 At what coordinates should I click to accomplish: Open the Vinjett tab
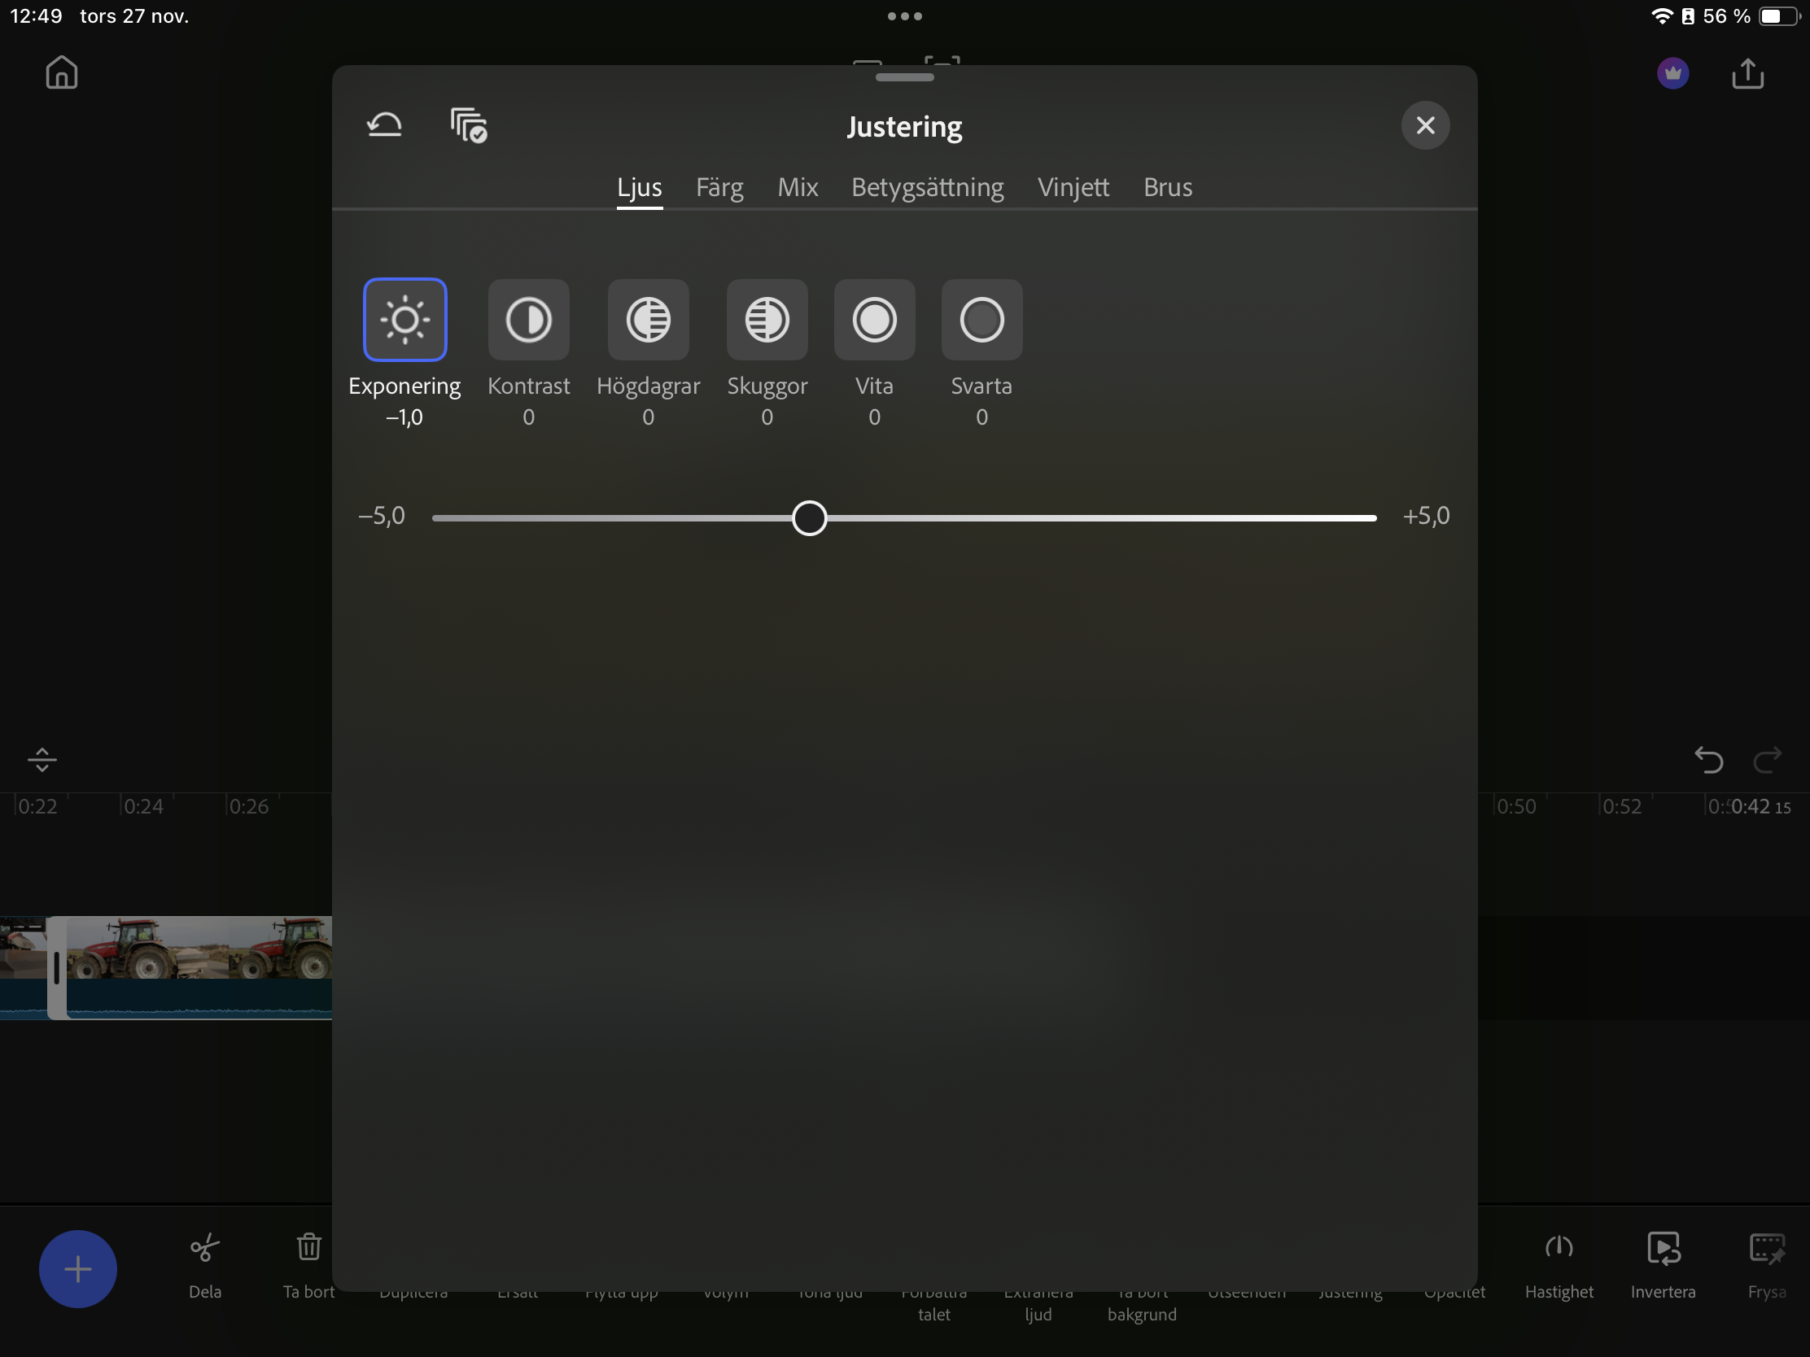pos(1073,187)
